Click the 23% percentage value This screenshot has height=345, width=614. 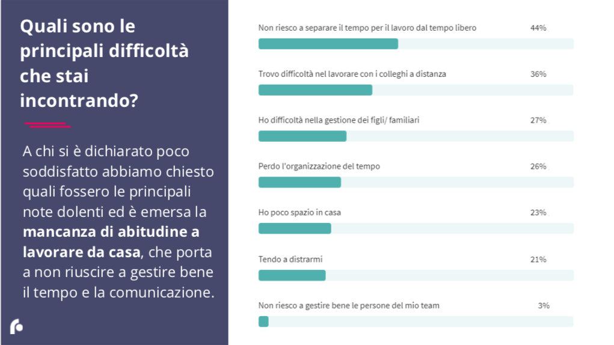(538, 213)
